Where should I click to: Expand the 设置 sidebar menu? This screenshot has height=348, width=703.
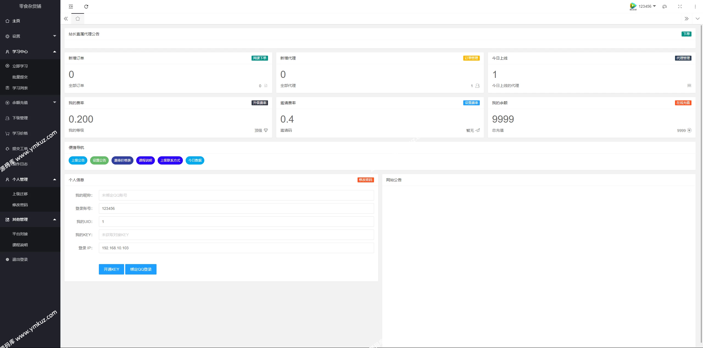(x=30, y=36)
